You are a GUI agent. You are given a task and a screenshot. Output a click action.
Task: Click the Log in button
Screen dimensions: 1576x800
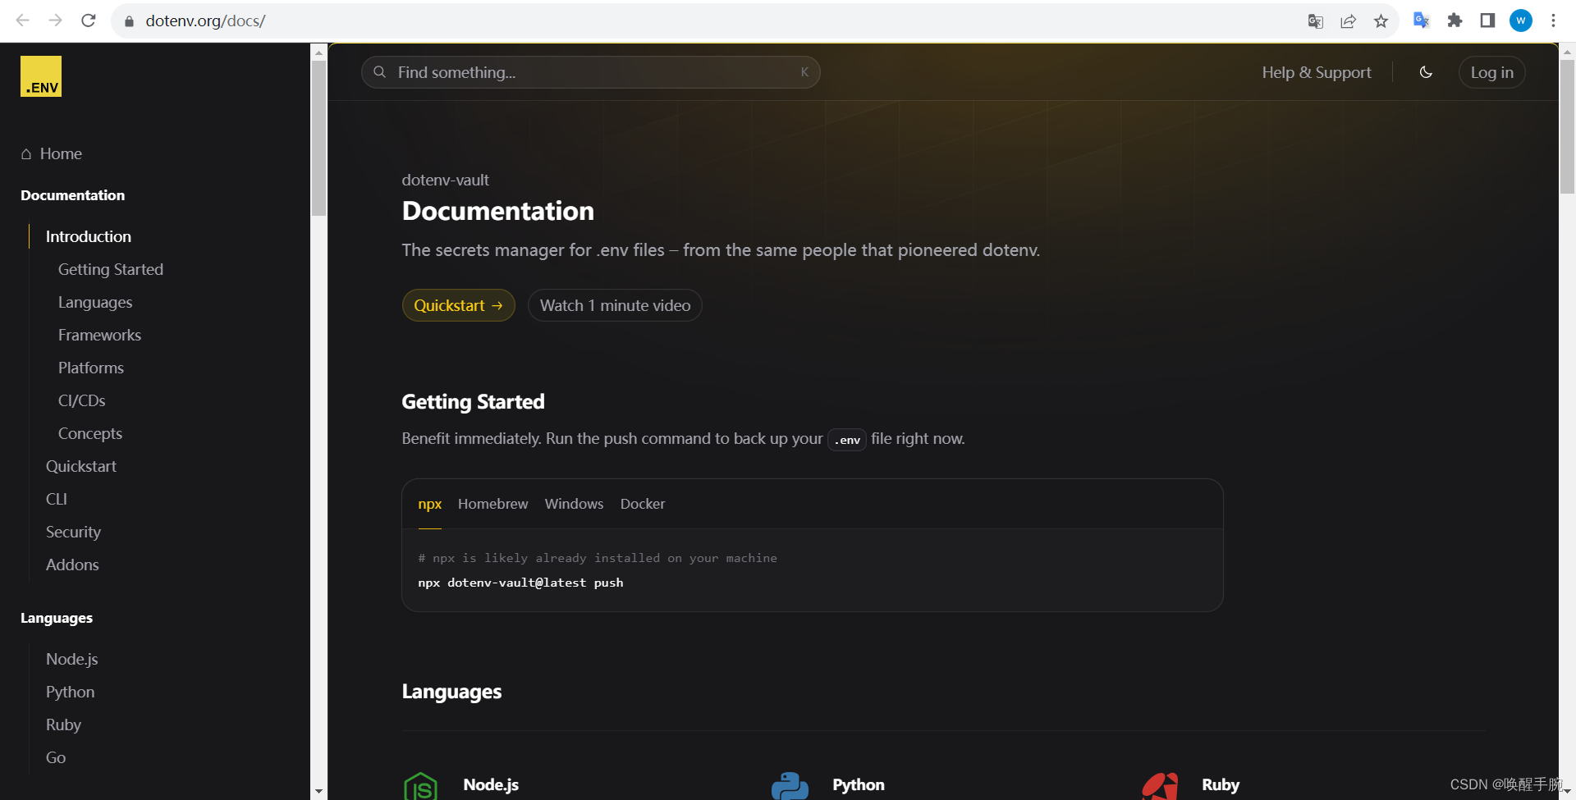[x=1491, y=72]
